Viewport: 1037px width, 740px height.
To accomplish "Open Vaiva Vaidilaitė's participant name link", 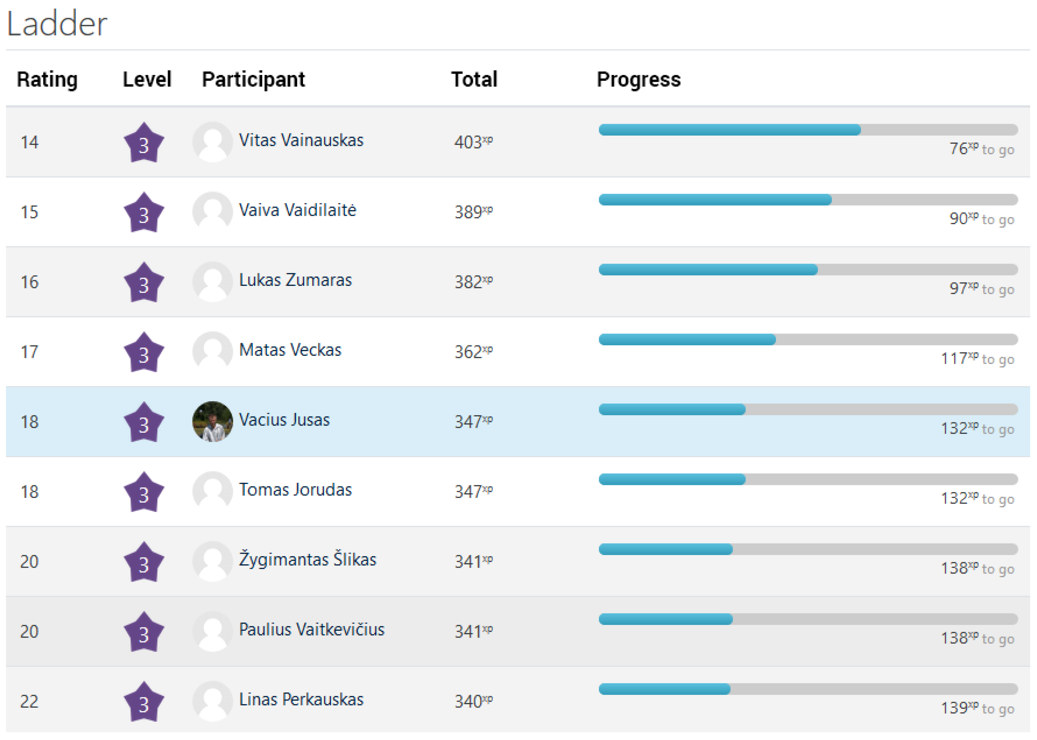I will click(x=297, y=210).
